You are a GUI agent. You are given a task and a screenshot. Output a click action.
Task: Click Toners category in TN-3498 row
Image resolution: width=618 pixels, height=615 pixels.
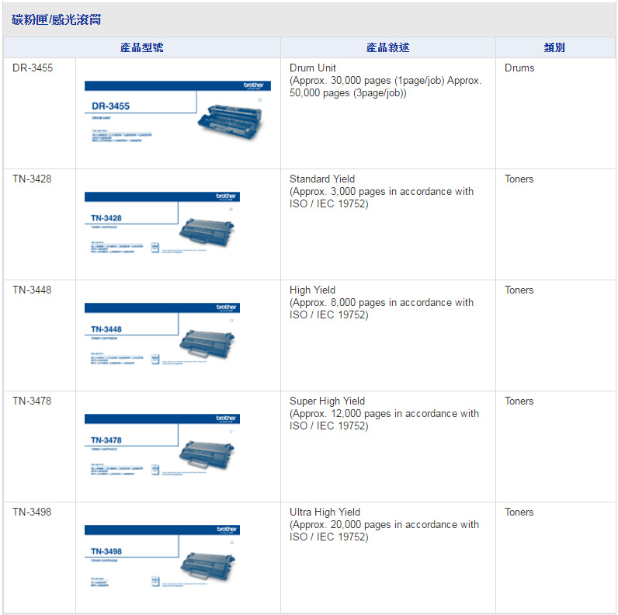[519, 512]
